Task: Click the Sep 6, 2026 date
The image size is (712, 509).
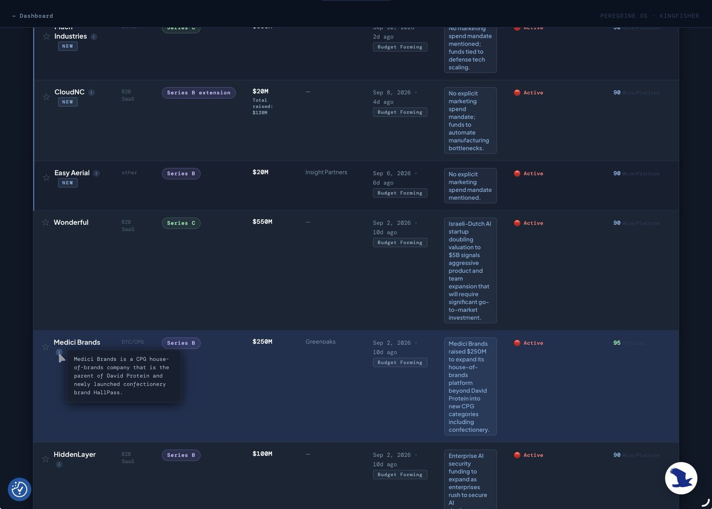Action: coord(392,173)
